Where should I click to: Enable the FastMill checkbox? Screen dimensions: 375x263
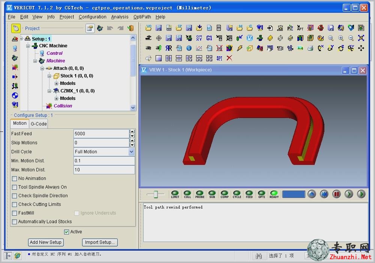[14, 213]
